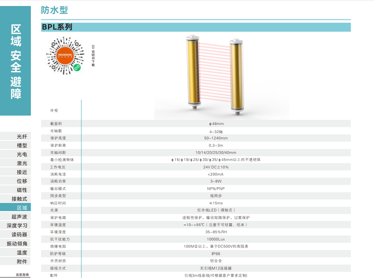
Task: Select the 读码器 sidebar tab
Action: [19, 235]
